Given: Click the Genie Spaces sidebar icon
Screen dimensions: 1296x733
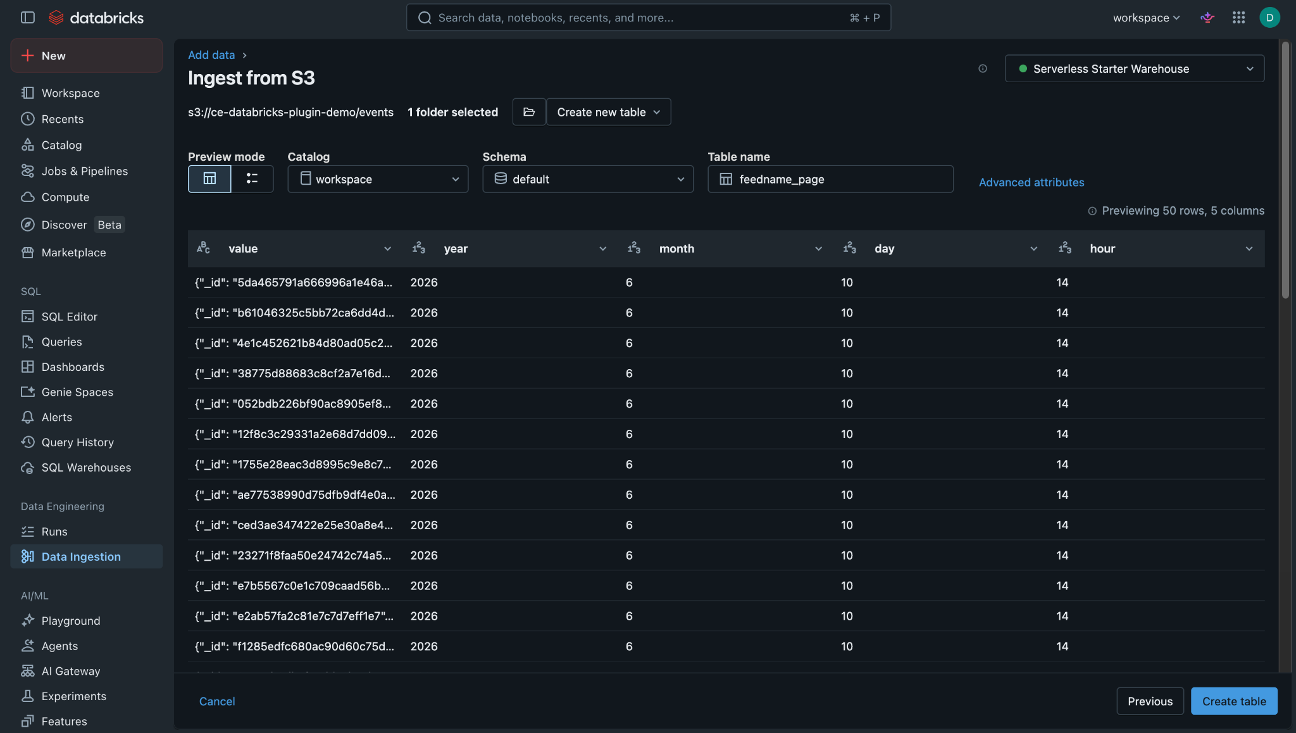Looking at the screenshot, I should (27, 392).
